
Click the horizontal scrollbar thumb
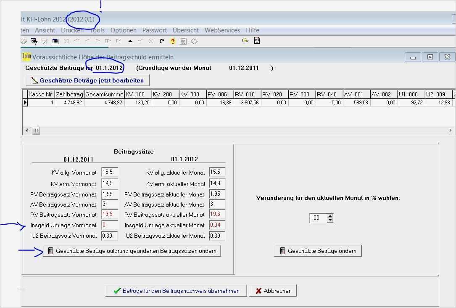click(36, 131)
